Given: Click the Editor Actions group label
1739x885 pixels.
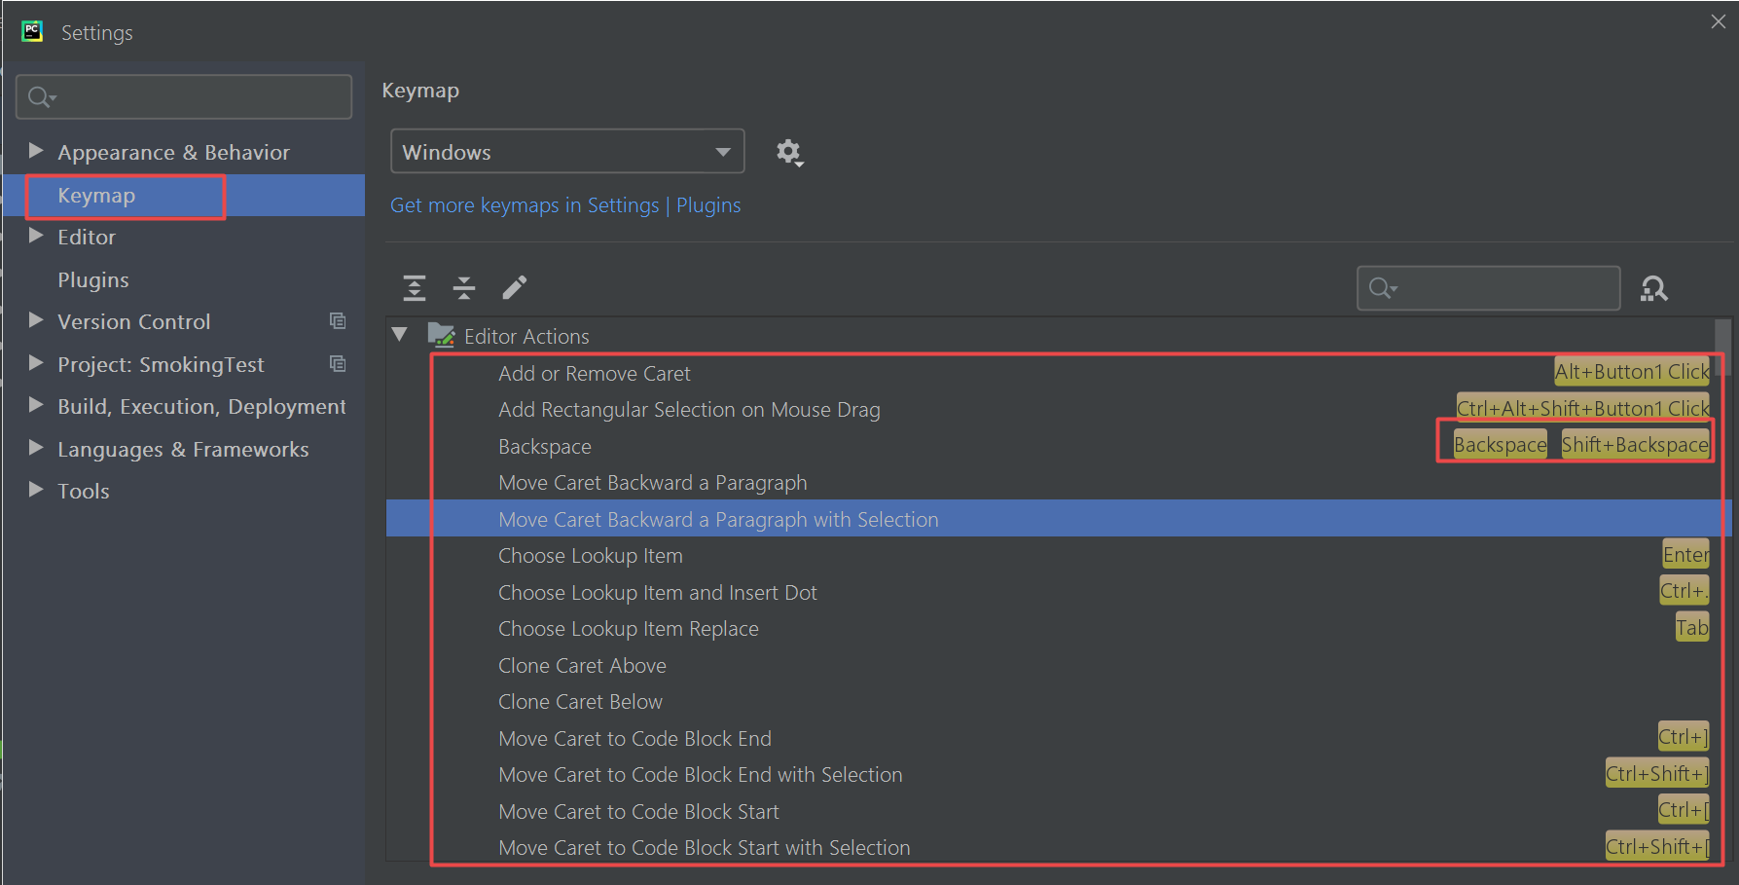Looking at the screenshot, I should (x=526, y=337).
